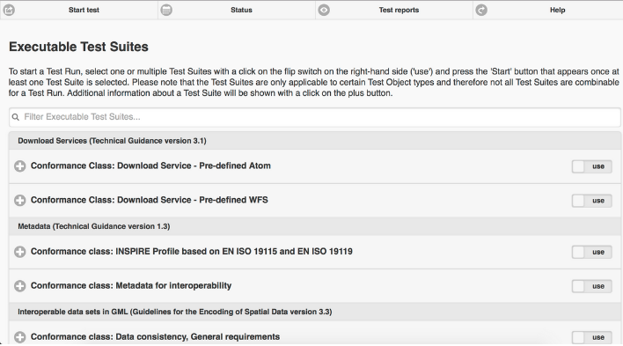Screen dimensions: 623x346
Task: Enable use switch for Pre-defined WFS
Action: click(x=591, y=201)
